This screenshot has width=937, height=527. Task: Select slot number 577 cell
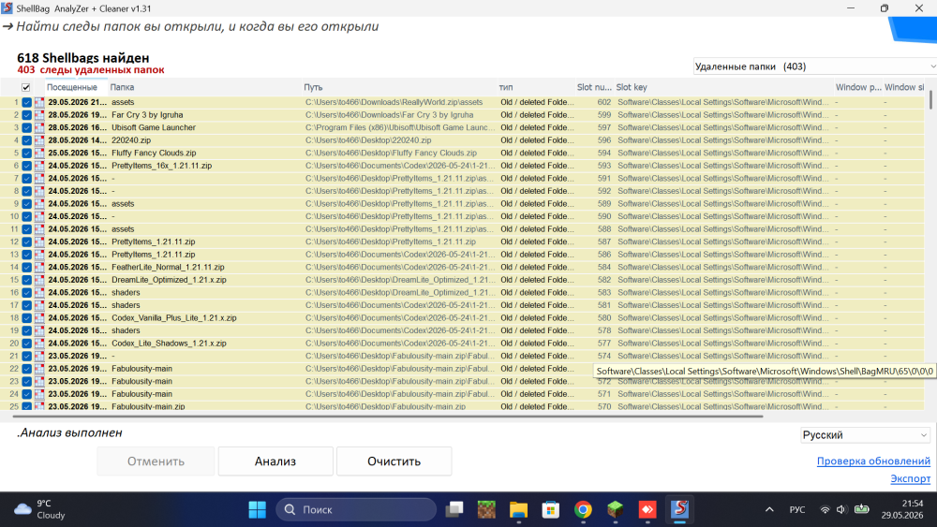tap(604, 344)
